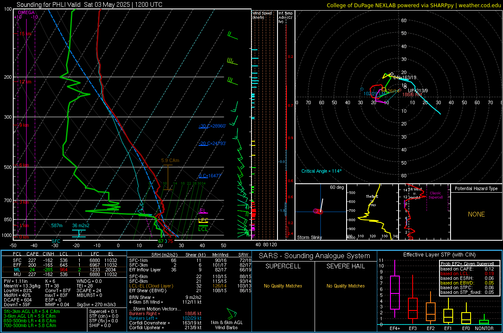This screenshot has width=503, height=333.
Task: Click 'Prob EF2+ Given Supercell' header
Action: pyautogui.click(x=467, y=264)
